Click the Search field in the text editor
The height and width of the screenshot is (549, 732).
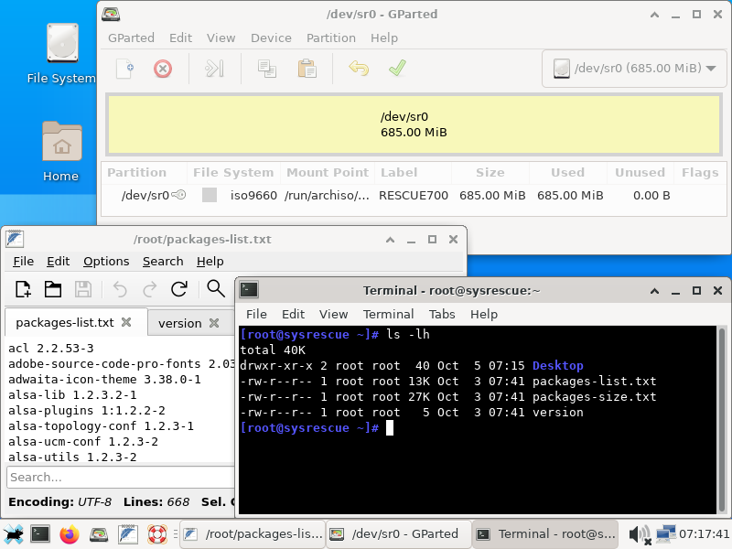[x=119, y=476]
